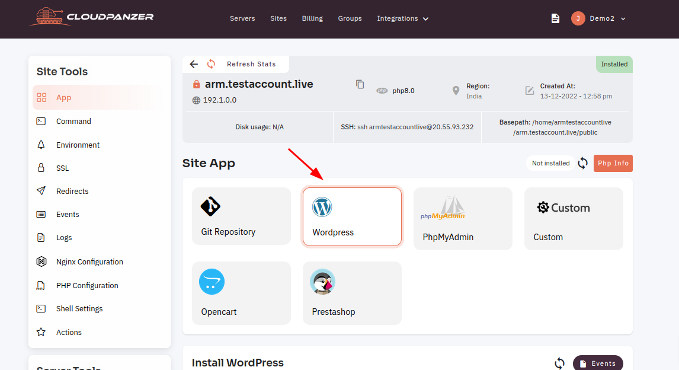679x370 pixels.
Task: Click the Git Repository diamond icon
Action: click(x=210, y=206)
